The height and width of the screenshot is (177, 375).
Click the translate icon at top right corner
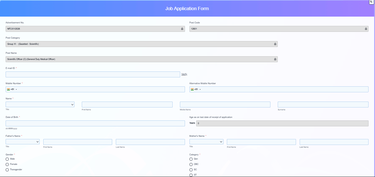[372, 2]
